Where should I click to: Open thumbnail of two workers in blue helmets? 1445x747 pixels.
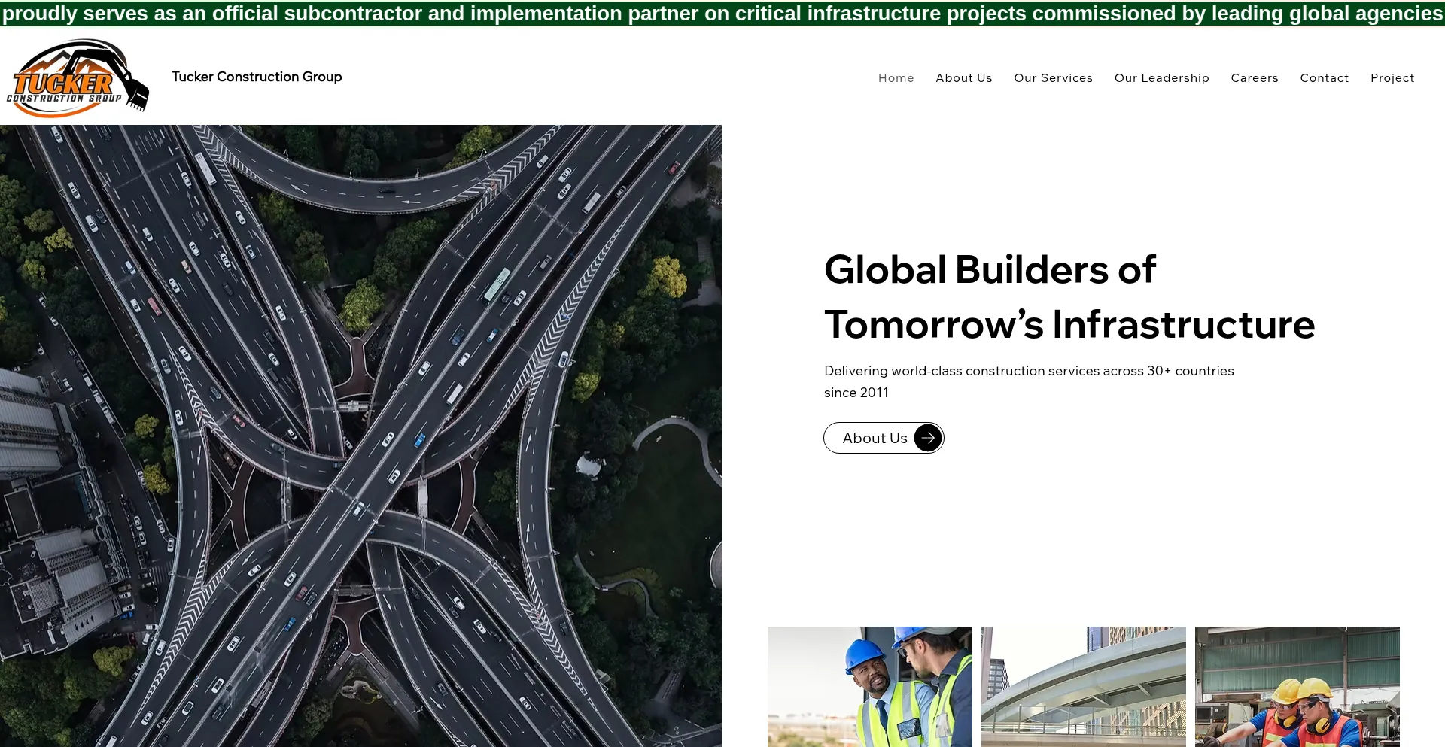[x=870, y=687]
